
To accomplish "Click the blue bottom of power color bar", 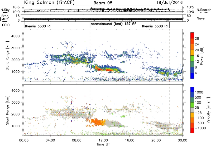I will [192, 76].
